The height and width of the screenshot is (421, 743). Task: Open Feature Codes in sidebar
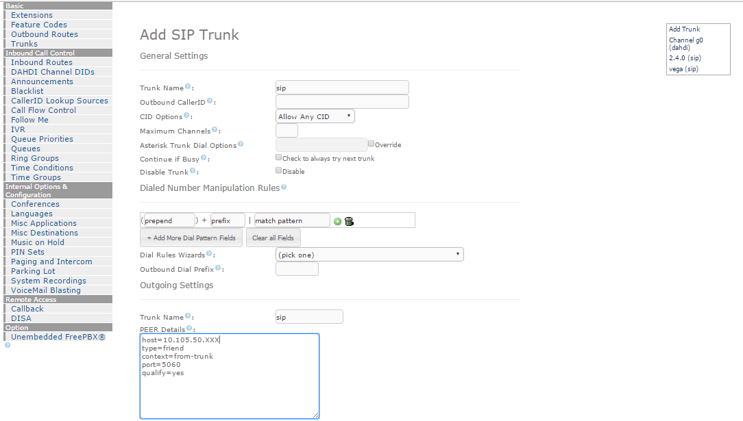click(39, 25)
